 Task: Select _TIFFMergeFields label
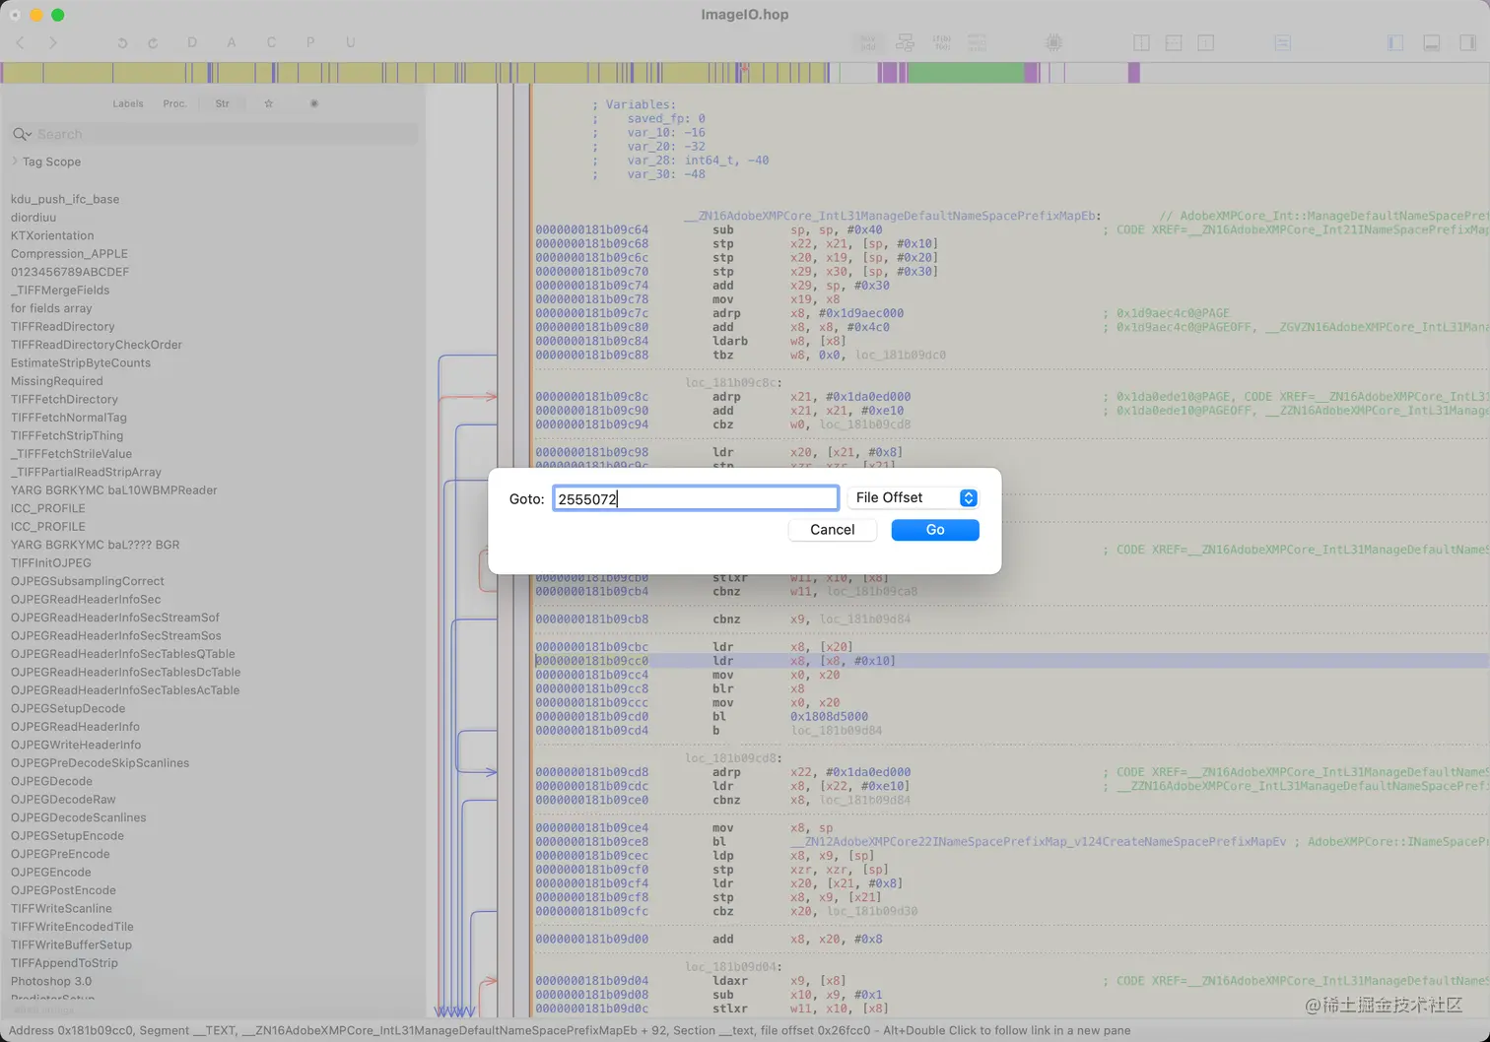[60, 290]
